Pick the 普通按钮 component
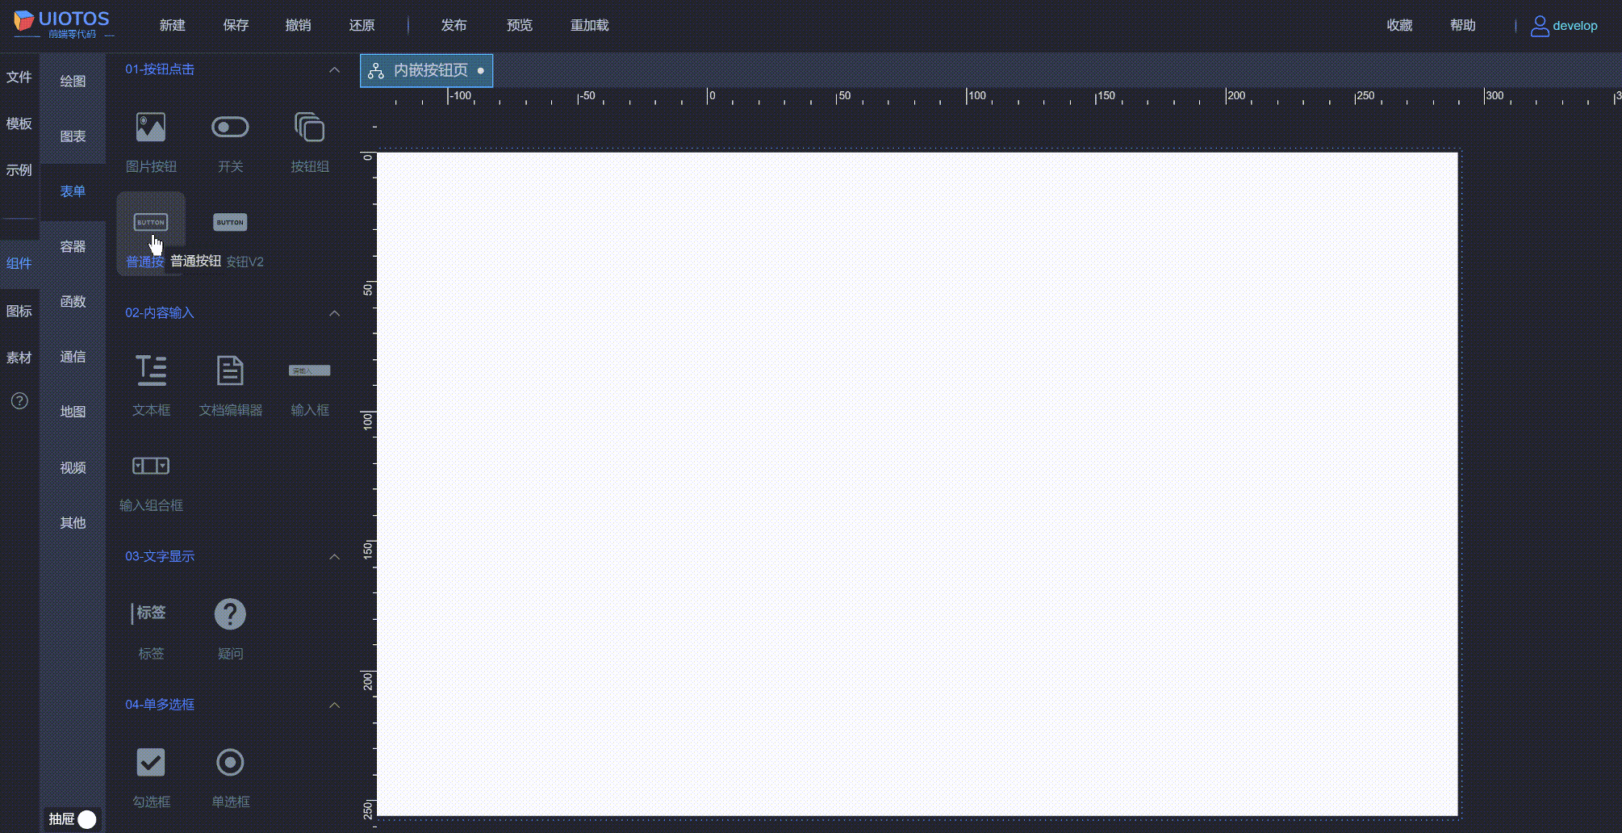This screenshot has width=1622, height=833. 150,222
